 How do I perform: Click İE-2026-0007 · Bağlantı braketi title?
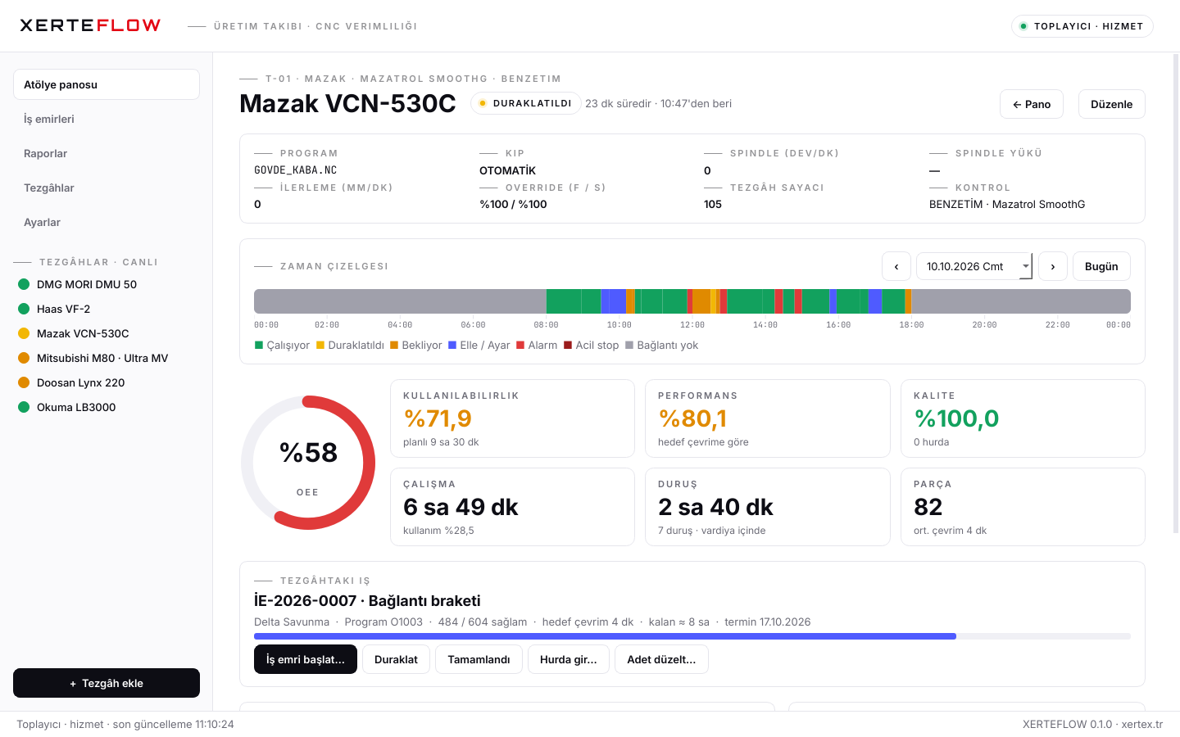click(367, 600)
